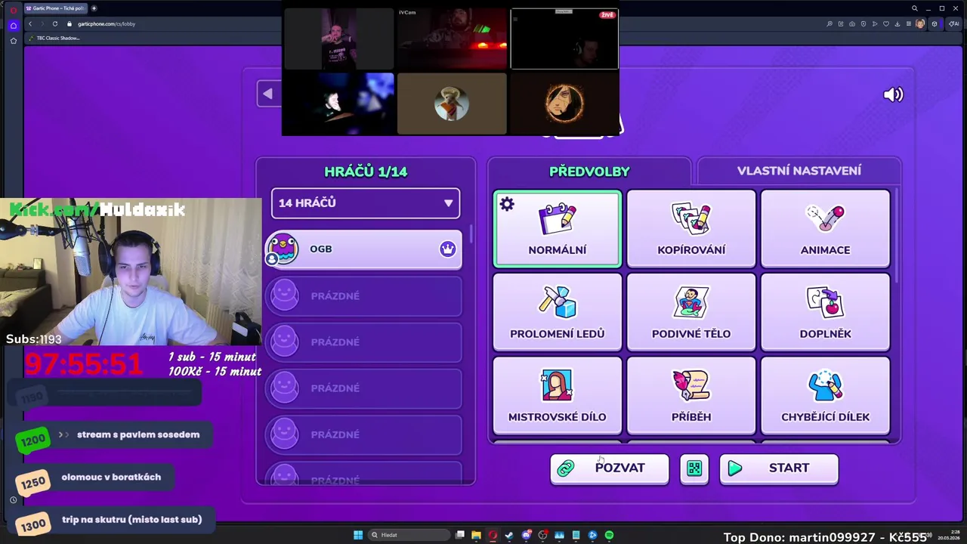
Task: Open a new browser tab
Action: [94, 8]
